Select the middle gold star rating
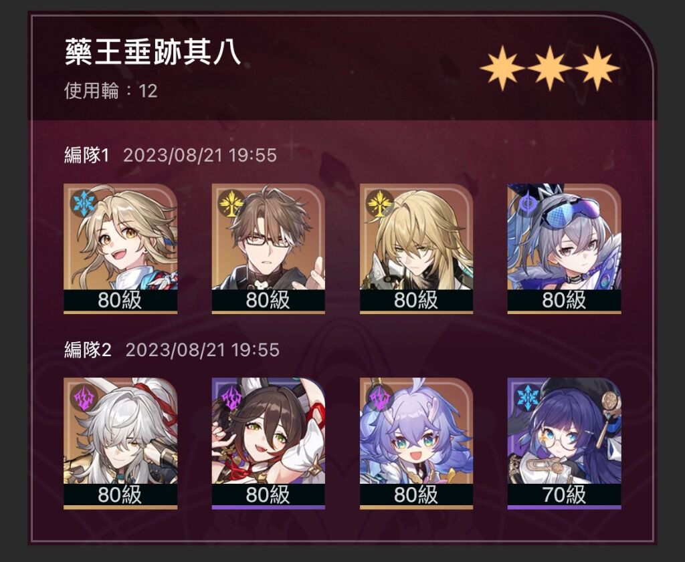 point(550,68)
